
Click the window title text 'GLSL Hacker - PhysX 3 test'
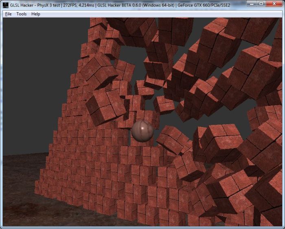pyautogui.click(x=35, y=5)
